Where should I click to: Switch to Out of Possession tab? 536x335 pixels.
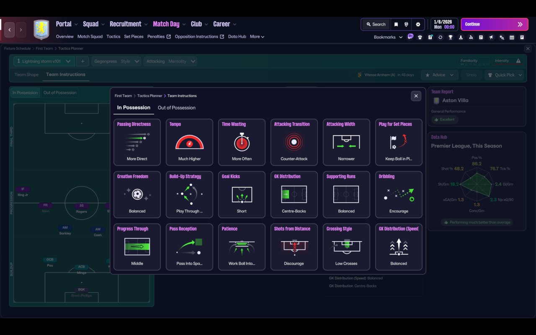[177, 108]
